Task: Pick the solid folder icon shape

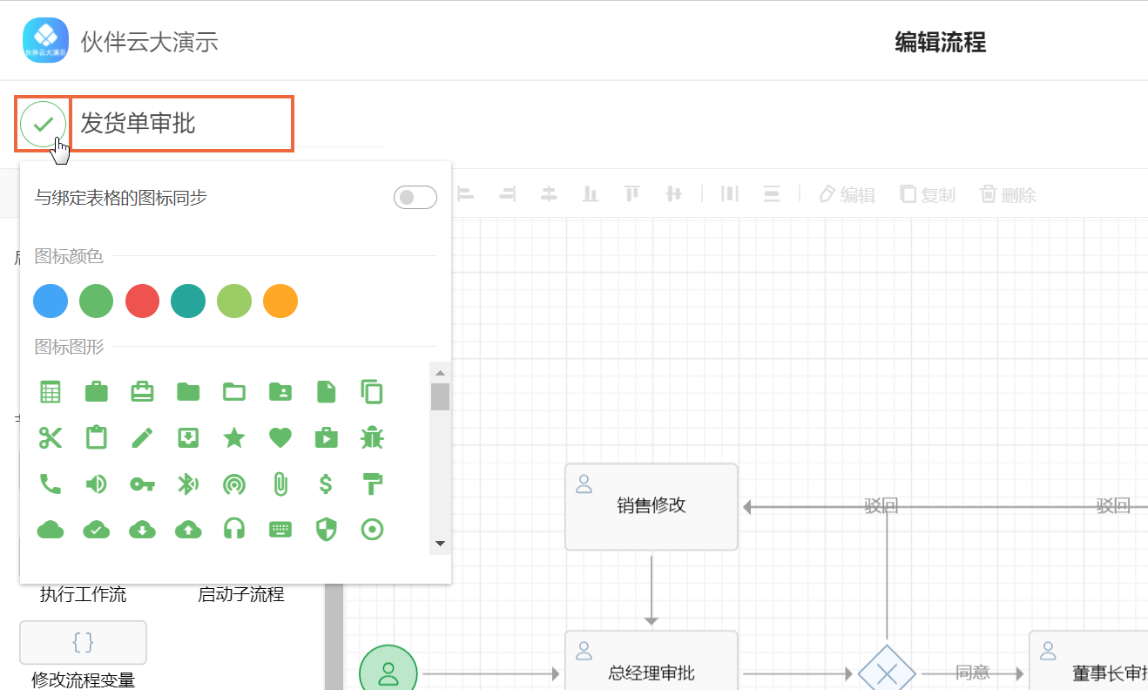Action: pos(188,392)
